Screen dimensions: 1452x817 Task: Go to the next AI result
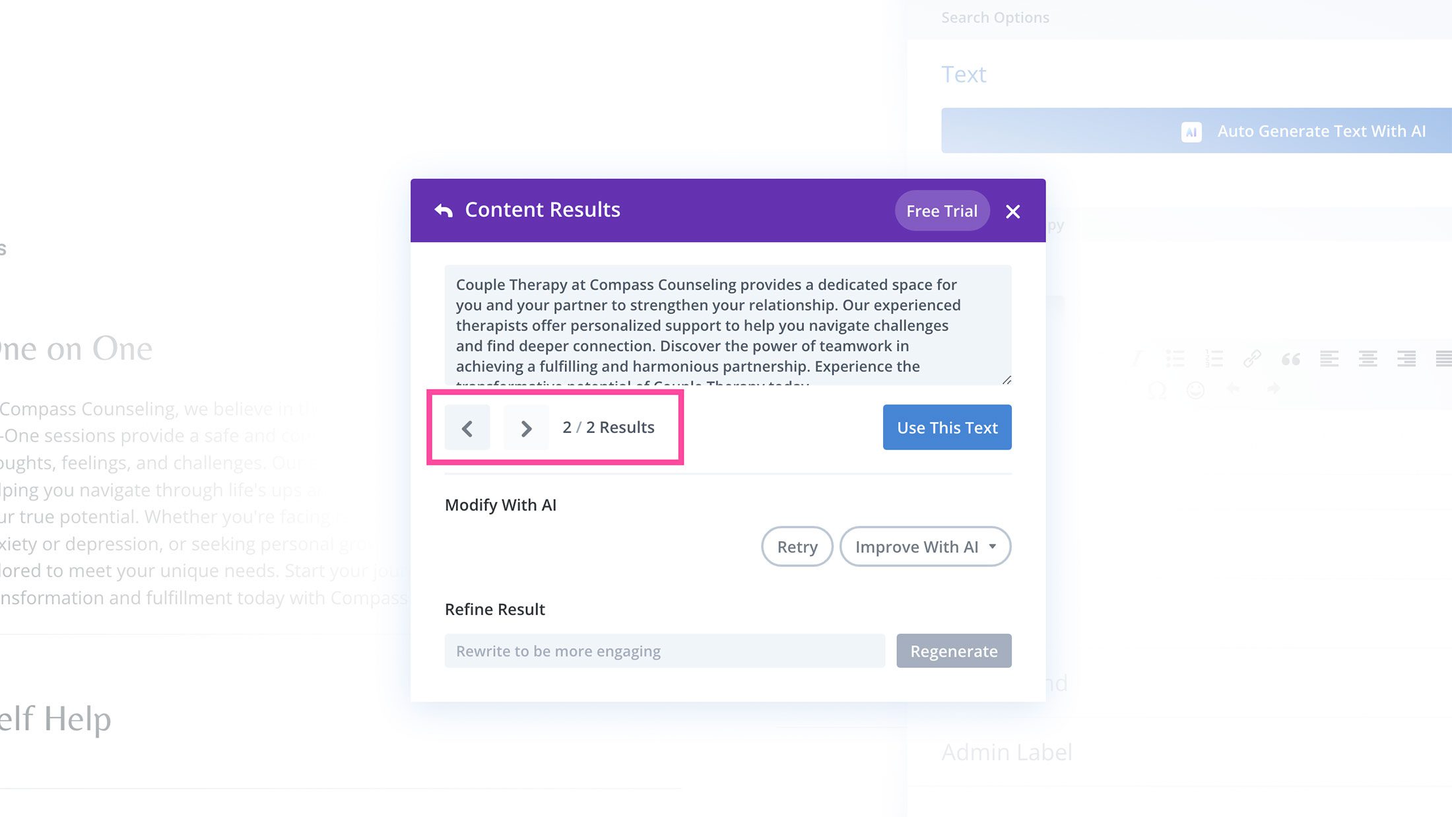[x=526, y=428]
